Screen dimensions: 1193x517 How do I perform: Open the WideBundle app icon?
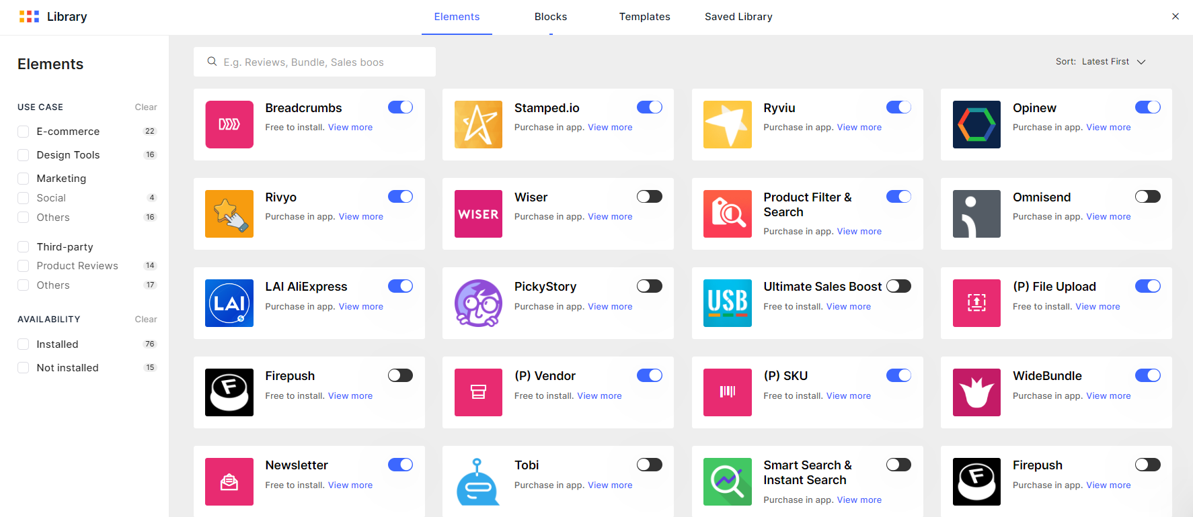click(976, 392)
